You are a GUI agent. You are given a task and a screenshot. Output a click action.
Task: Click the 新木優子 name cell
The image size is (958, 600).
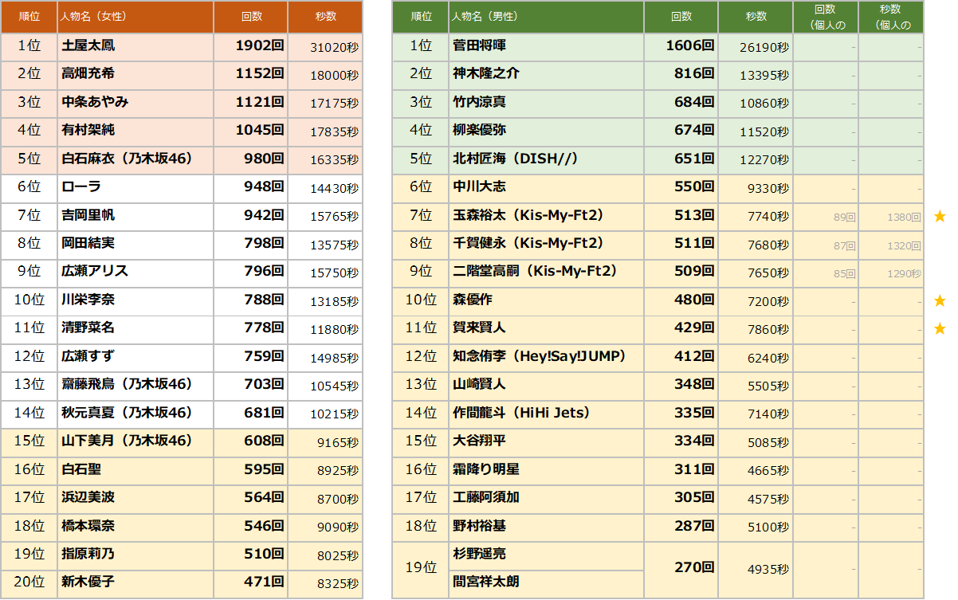point(135,582)
